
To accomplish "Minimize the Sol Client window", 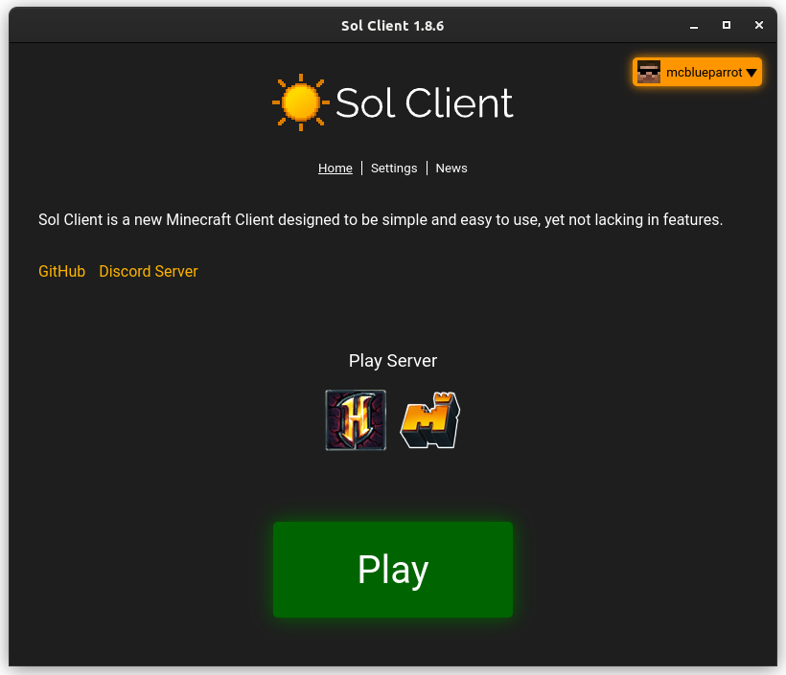I will click(694, 26).
